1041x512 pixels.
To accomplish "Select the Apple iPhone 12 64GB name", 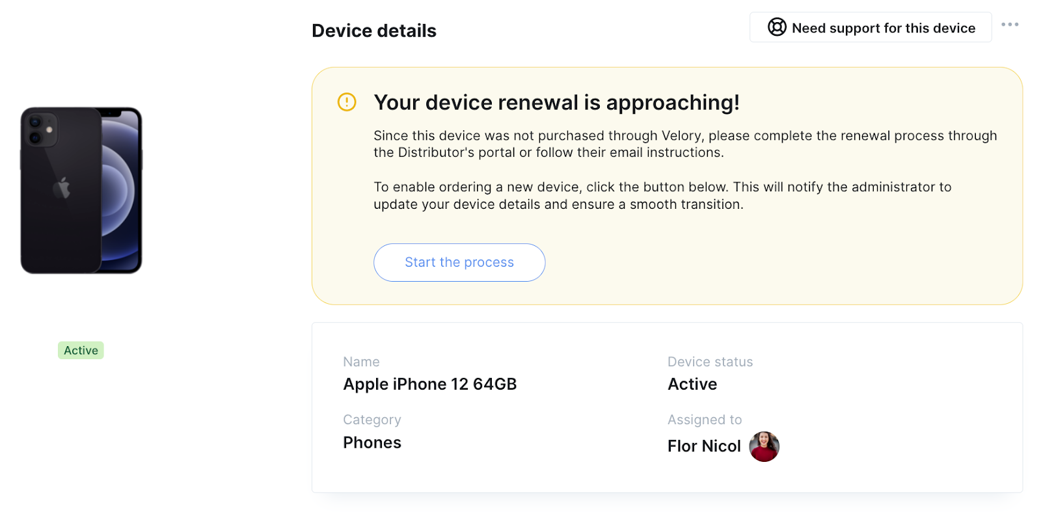I will pyautogui.click(x=430, y=384).
